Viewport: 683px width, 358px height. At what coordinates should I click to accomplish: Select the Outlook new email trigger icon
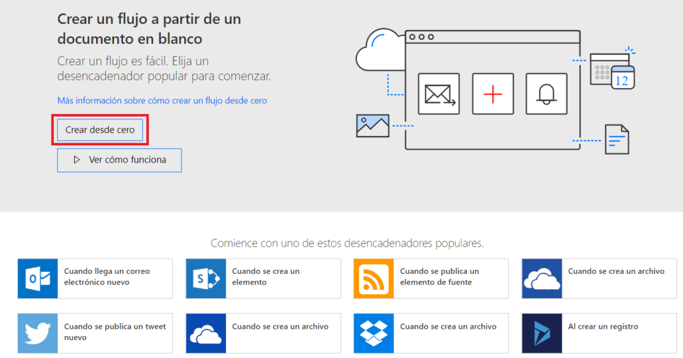38,279
